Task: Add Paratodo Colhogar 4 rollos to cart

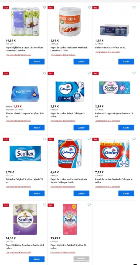Action: (126, 193)
